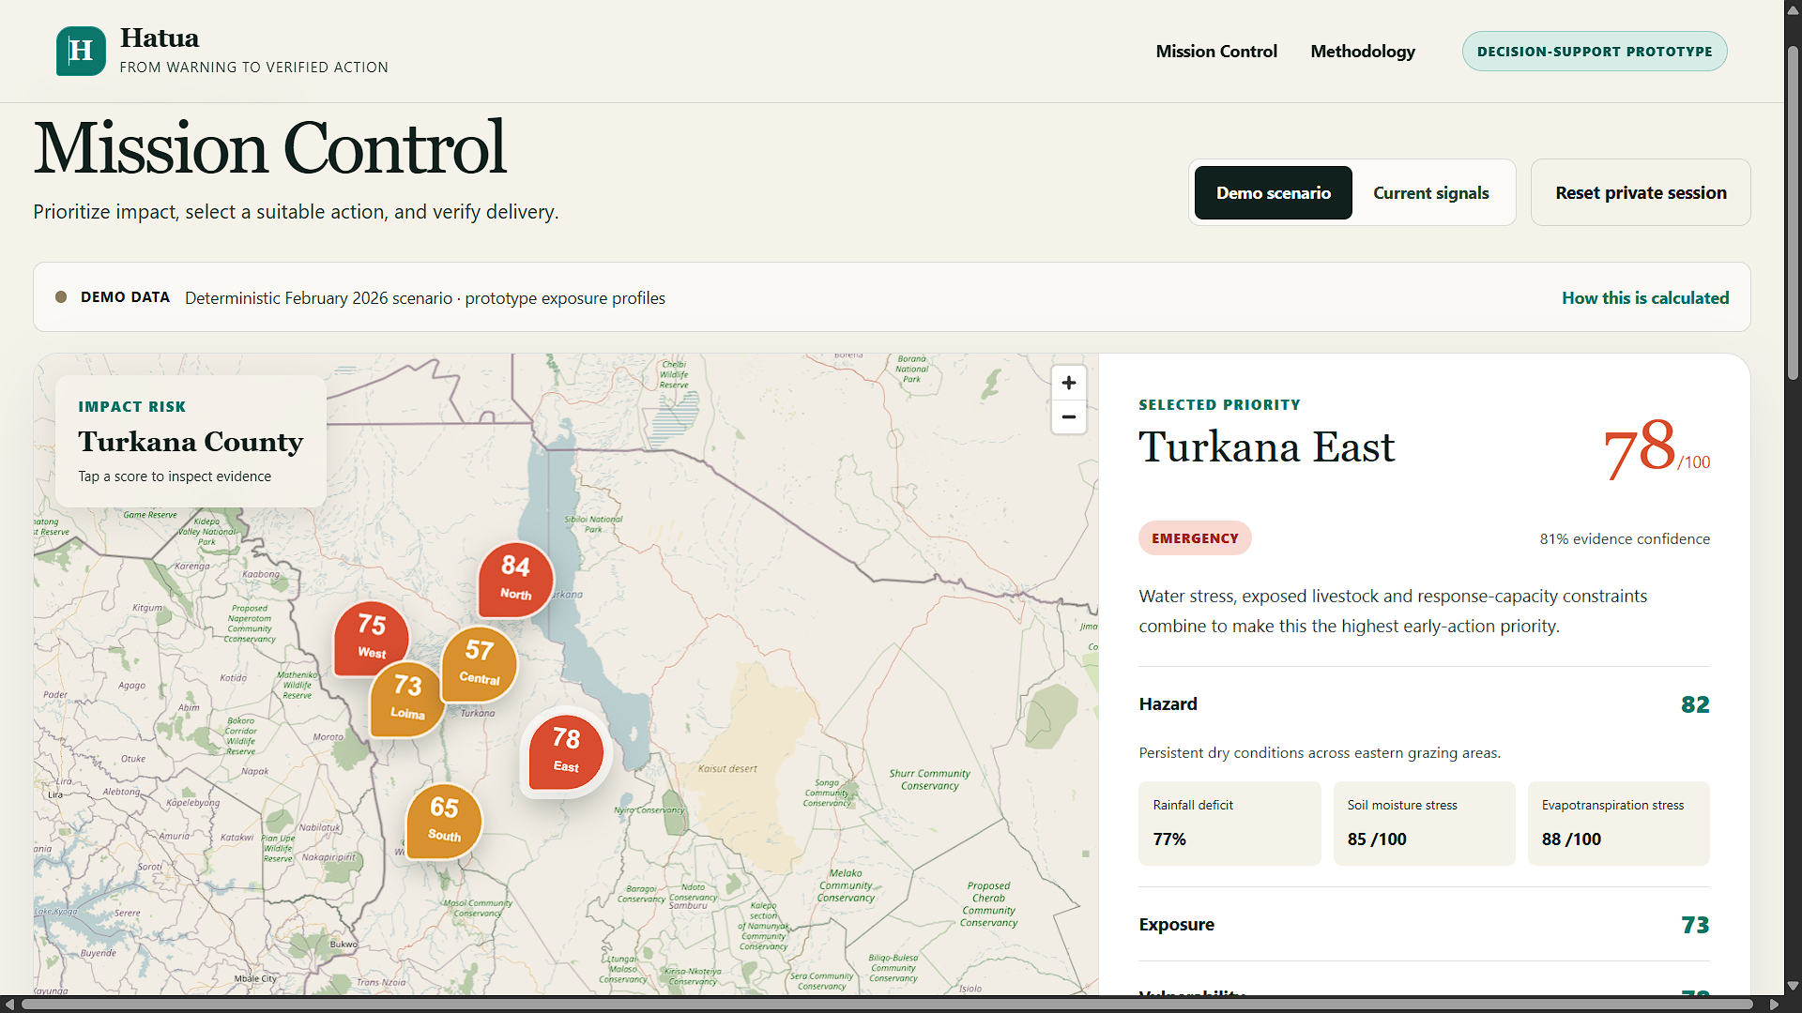The height and width of the screenshot is (1013, 1802).
Task: Select the West 75 risk marker
Action: click(372, 638)
